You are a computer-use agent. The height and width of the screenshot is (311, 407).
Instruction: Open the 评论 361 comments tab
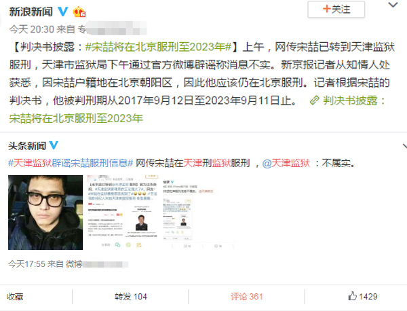coord(247,297)
